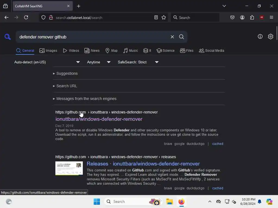This screenshot has height=208, width=278.
Task: Open the Firefox account icon
Action: (242, 17)
